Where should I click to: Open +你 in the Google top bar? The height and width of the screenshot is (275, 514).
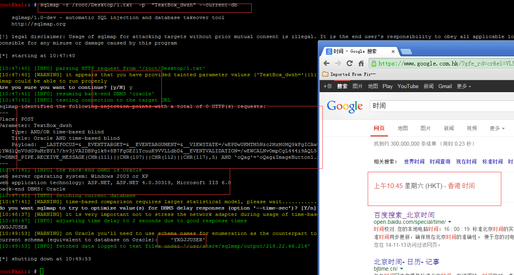328,86
